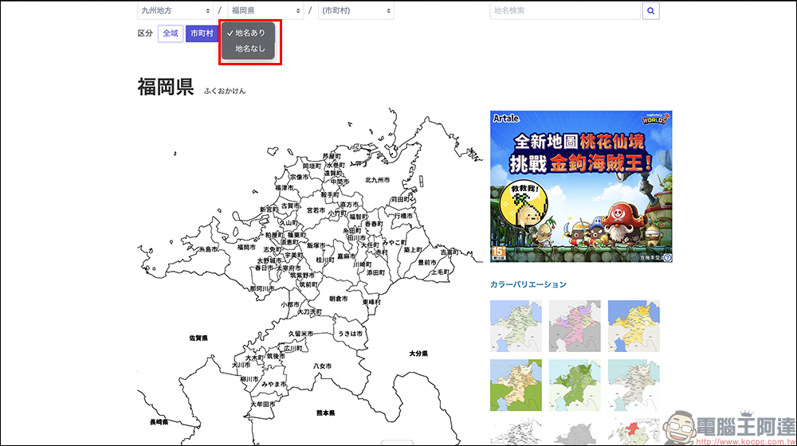The width and height of the screenshot is (797, 446).
Task: Click 熊本県 neighboring prefecture label
Action: tap(326, 413)
